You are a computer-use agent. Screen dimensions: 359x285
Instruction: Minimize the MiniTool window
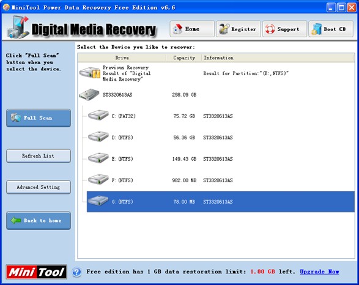tap(331, 7)
